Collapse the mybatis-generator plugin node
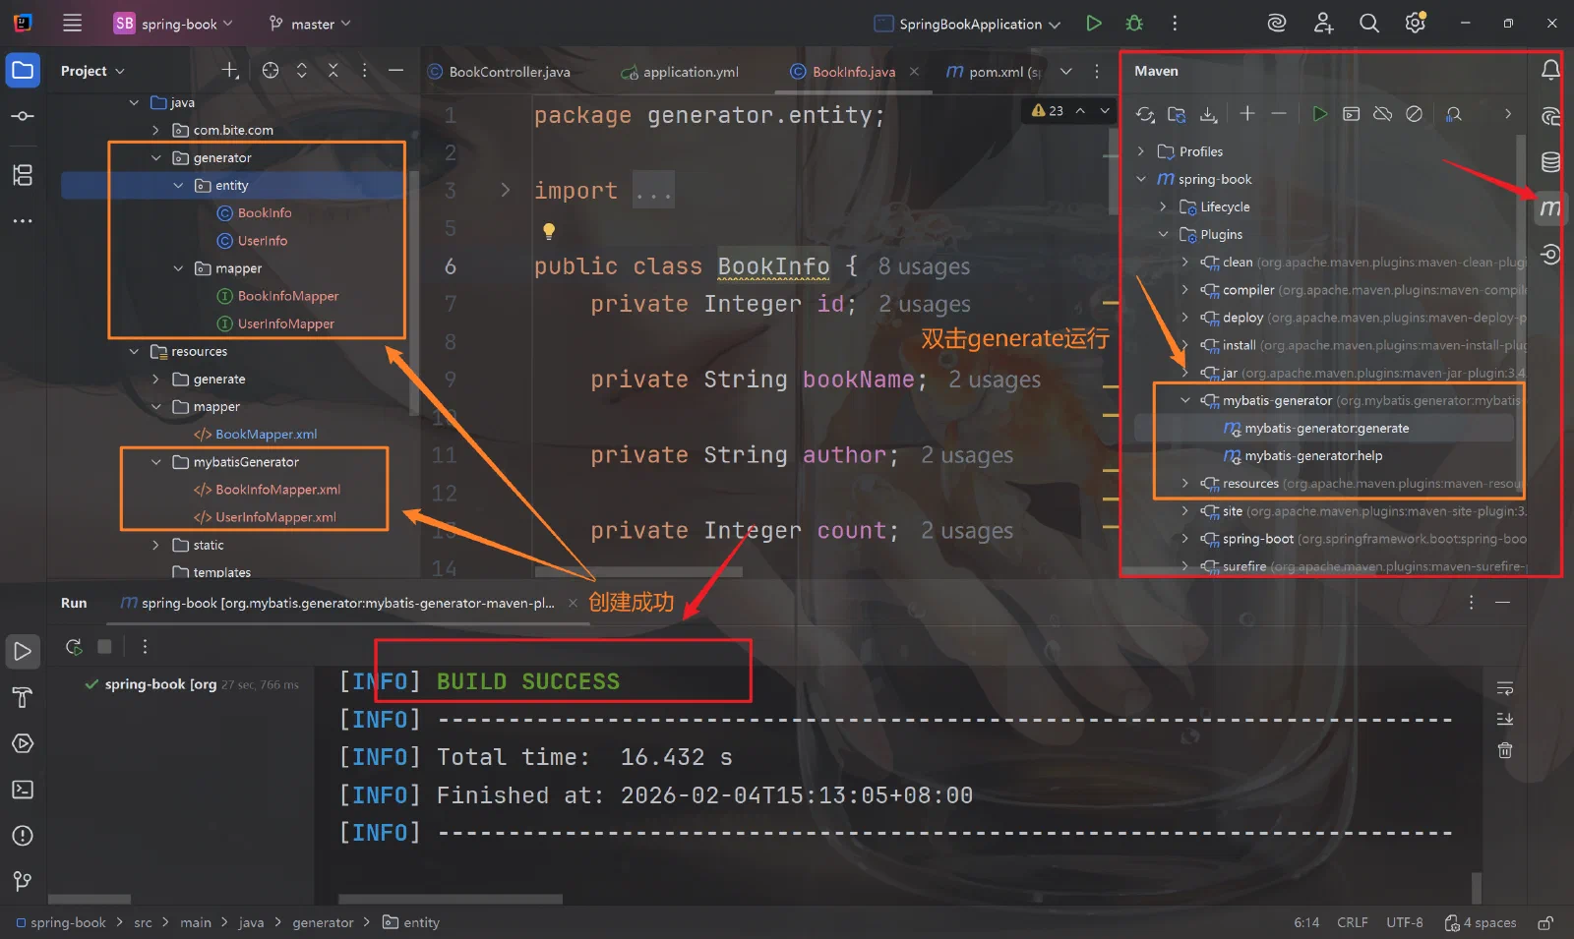1574x939 pixels. tap(1184, 400)
